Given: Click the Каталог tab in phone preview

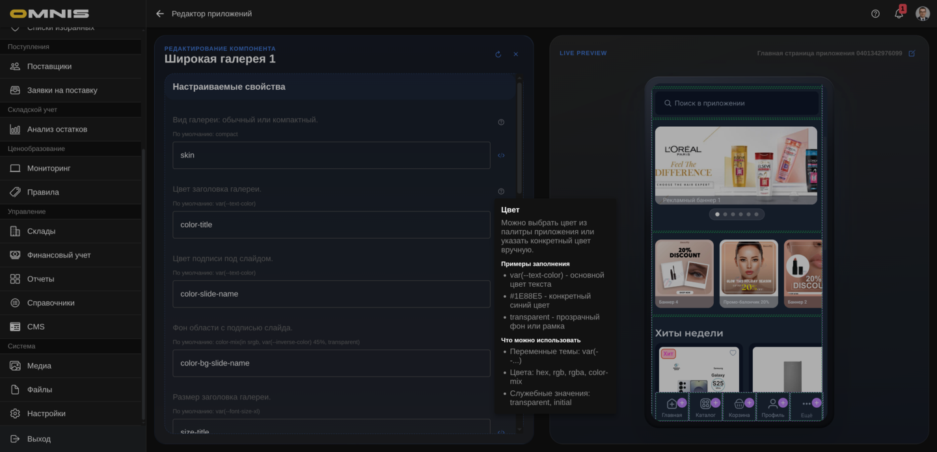Looking at the screenshot, I should (705, 407).
